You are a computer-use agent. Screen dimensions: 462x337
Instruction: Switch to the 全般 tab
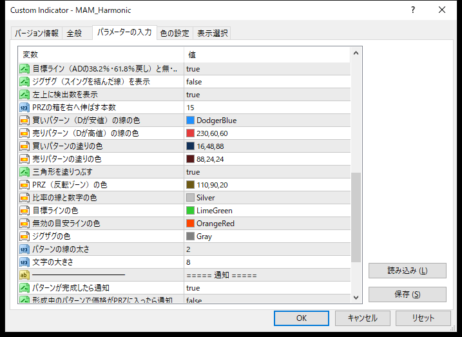point(77,33)
